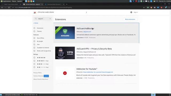The image size is (171, 96).
Task: Check Works with Google Drive box
Action: click(x=34, y=51)
